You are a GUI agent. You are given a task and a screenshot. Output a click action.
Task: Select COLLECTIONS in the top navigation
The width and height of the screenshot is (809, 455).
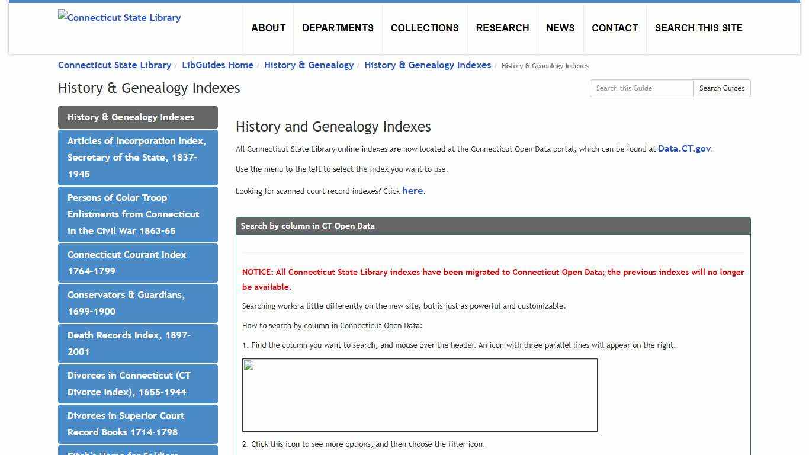[425, 28]
